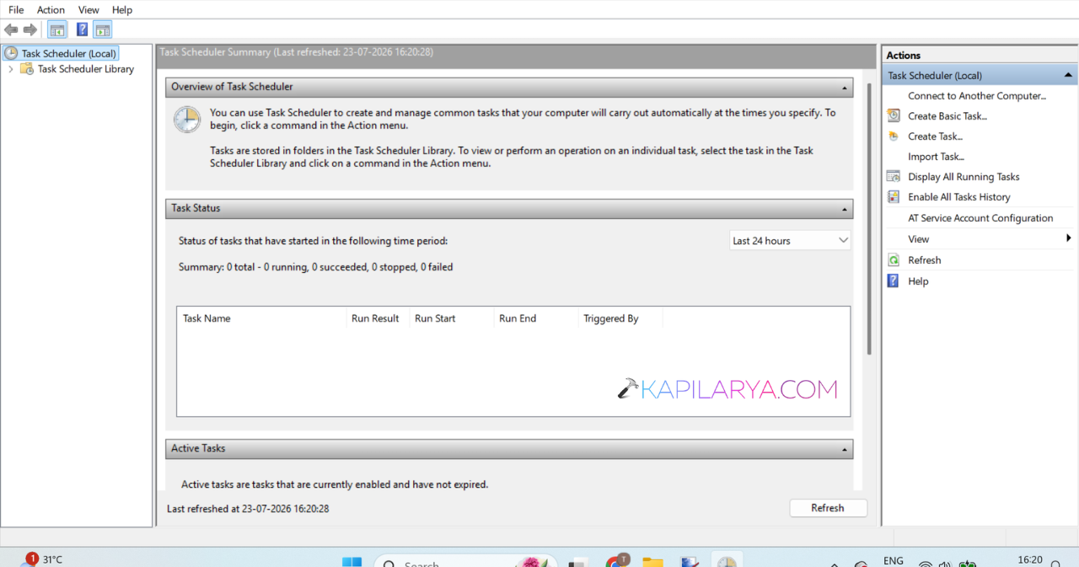Collapse the Overview of Task Scheduler section
This screenshot has width=1079, height=567.
point(845,87)
